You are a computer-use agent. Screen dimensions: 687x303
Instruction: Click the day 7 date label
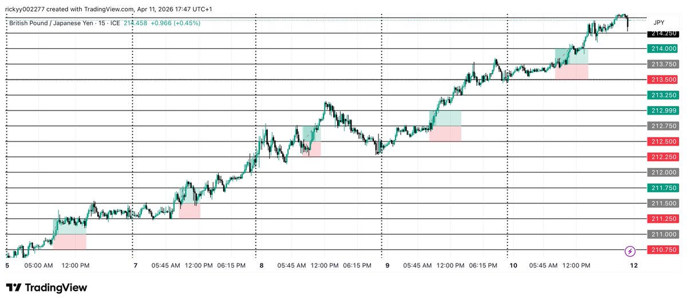click(x=135, y=266)
